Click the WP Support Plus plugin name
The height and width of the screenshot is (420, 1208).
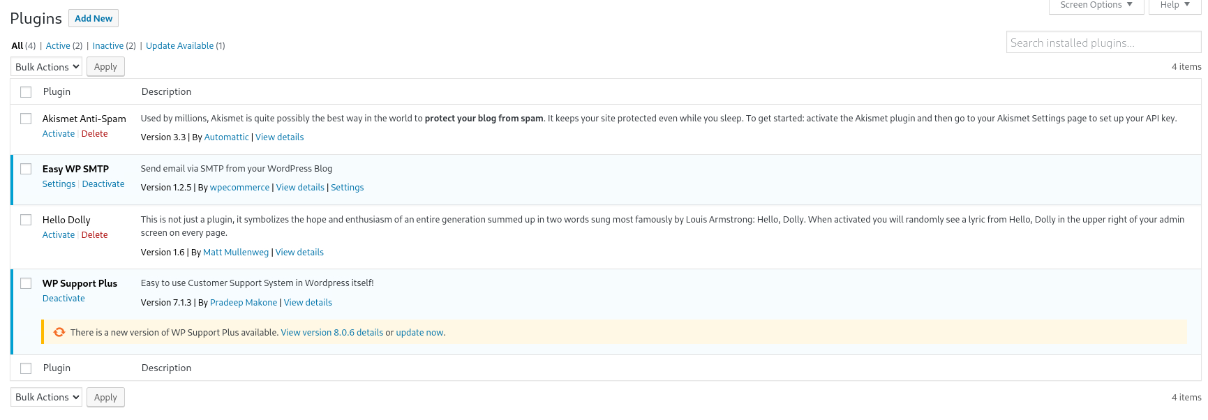pos(80,284)
